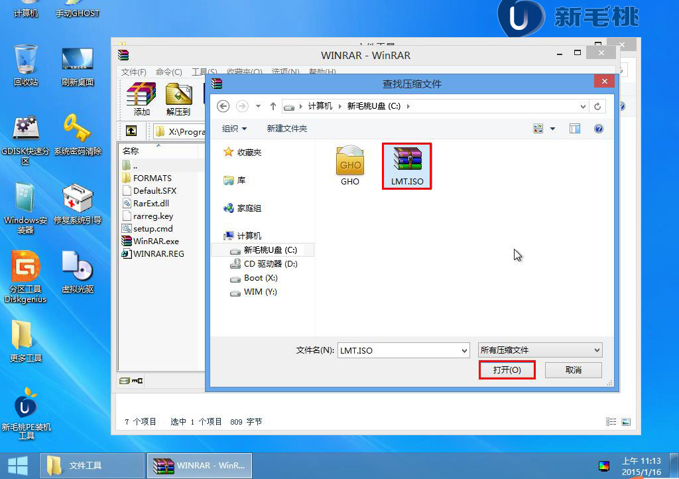Open the WinRAR 命令 menu
This screenshot has width=679, height=479.
click(169, 72)
